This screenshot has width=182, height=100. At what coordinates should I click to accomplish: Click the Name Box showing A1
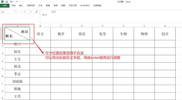(x=8, y=12)
